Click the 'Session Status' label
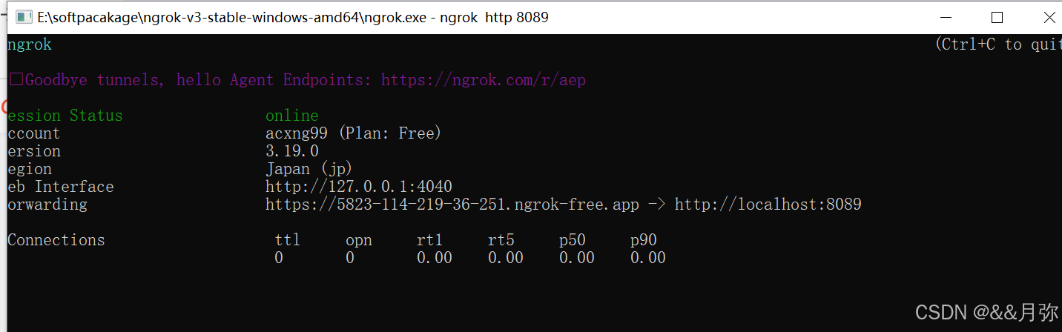Screen dimensions: 1062x332 tap(65, 116)
